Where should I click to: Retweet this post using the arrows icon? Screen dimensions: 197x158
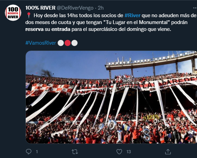(x=75, y=151)
